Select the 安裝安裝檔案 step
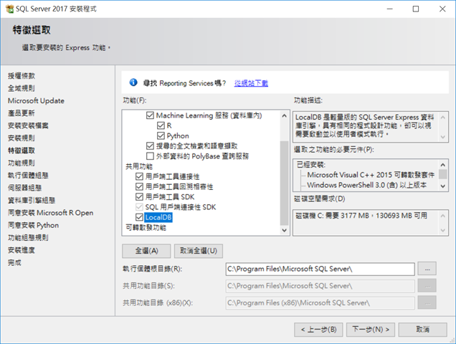The image size is (456, 344). [28, 125]
